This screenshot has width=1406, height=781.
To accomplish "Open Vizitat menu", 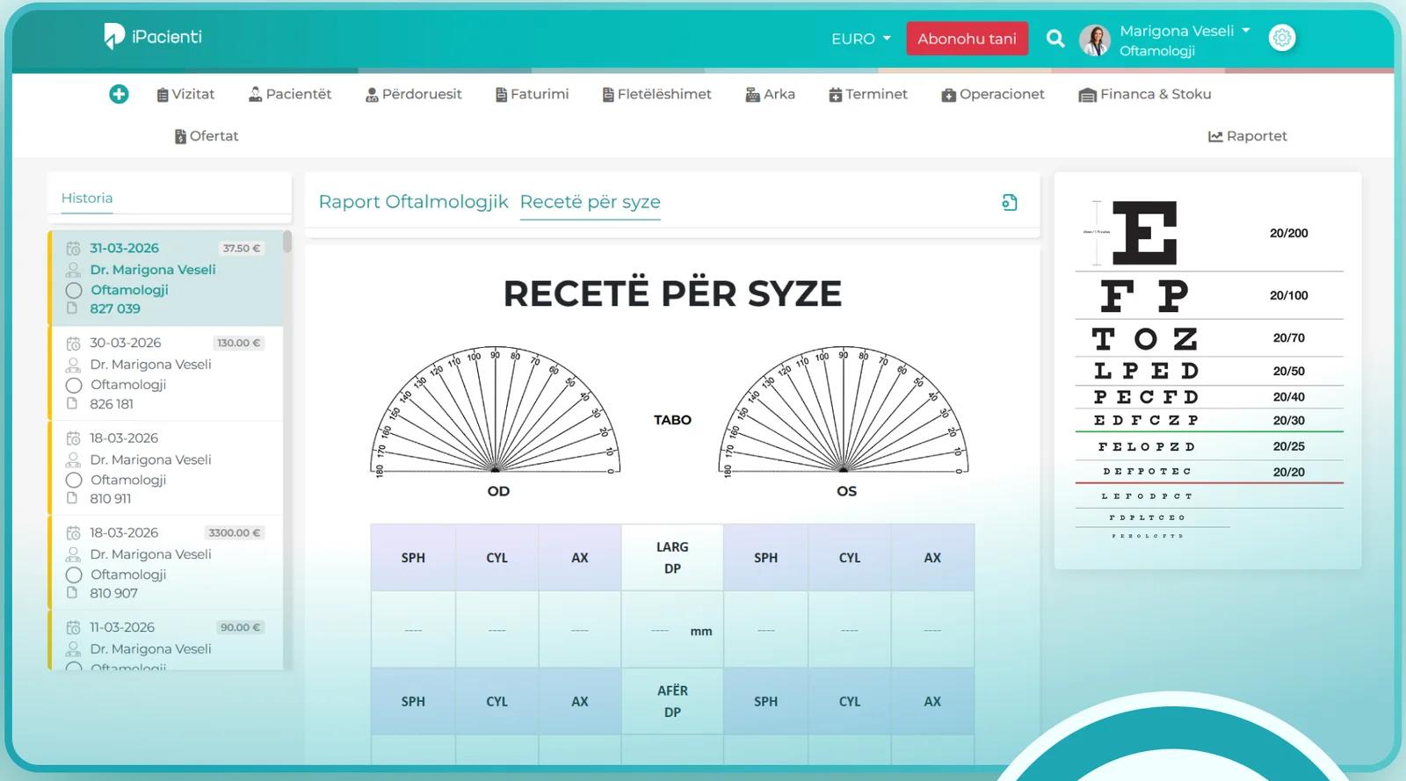I will point(185,94).
